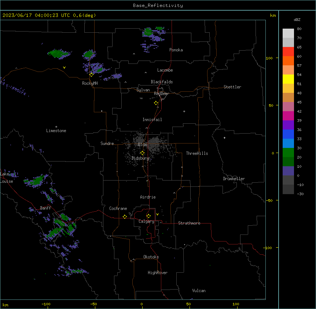Image resolution: width=316 pixels, height=309 pixels.
Task: Click the RockyMH label
Action: click(90, 83)
